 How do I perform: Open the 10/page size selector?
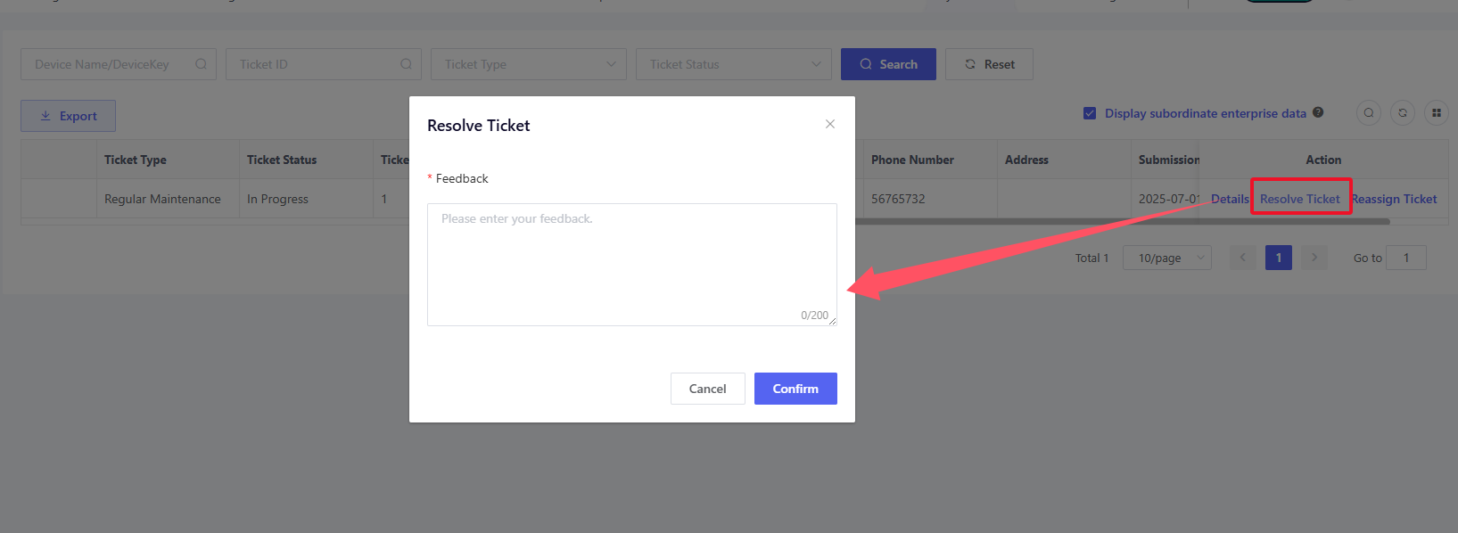click(1166, 258)
